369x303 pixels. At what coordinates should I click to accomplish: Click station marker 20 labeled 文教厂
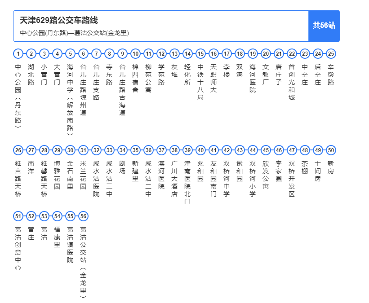266,54
